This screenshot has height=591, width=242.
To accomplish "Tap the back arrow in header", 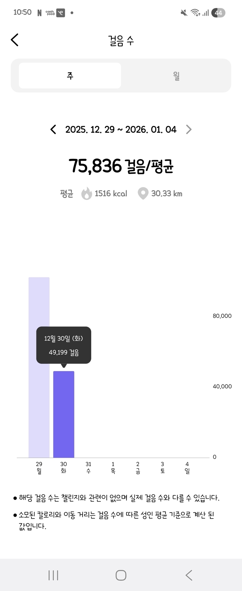I will point(15,40).
